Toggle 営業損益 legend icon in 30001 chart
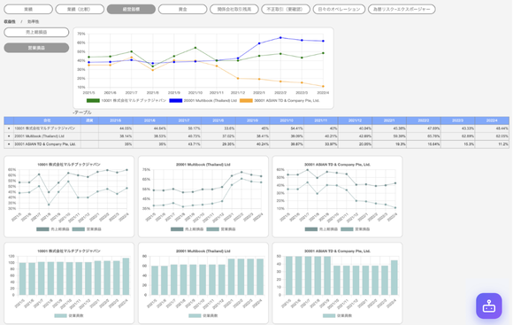This screenshot has width=513, height=325. (x=347, y=229)
